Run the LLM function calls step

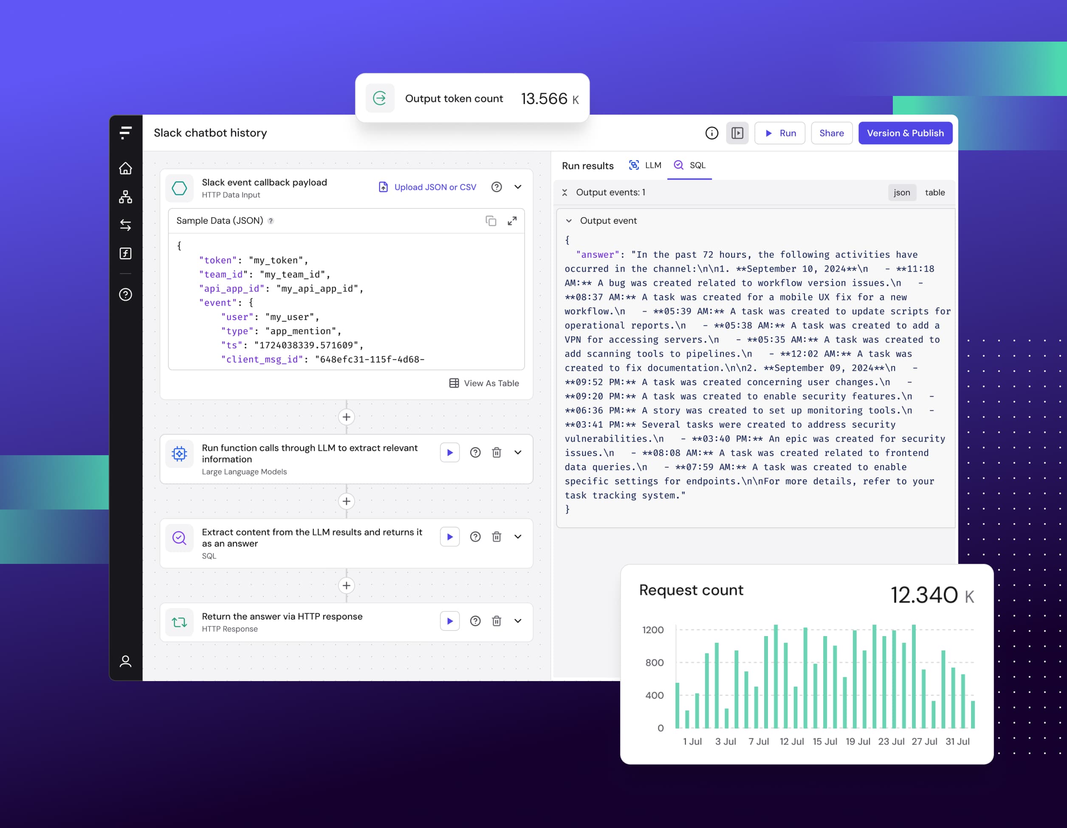point(450,452)
